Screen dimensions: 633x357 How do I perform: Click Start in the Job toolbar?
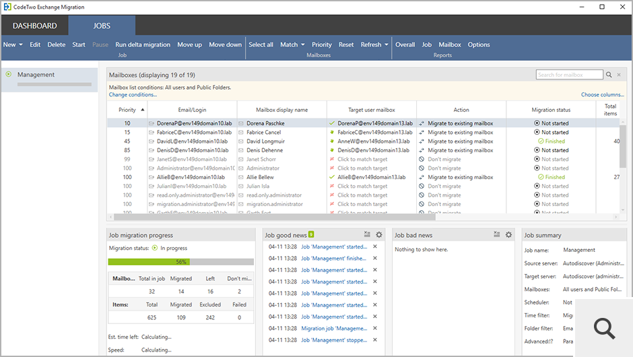(x=79, y=44)
